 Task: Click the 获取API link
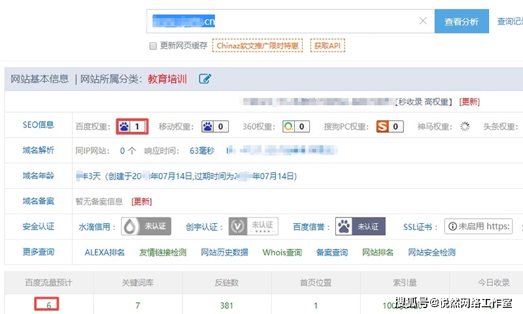pos(328,46)
